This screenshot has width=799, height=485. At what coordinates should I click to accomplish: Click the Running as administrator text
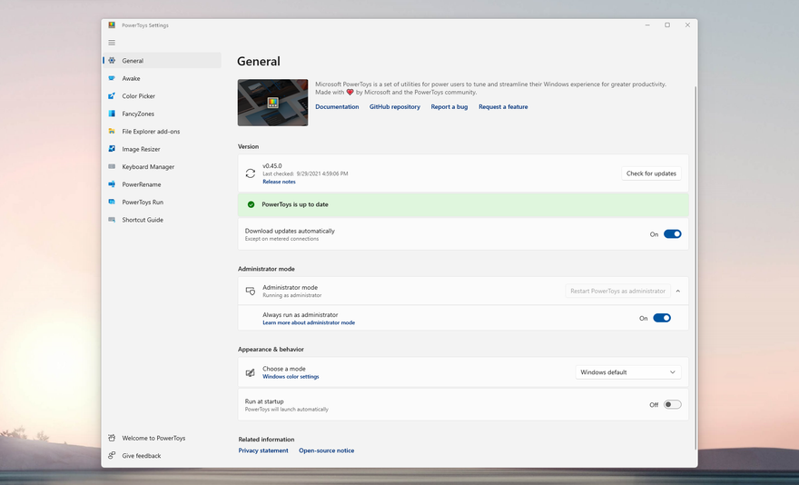tap(292, 295)
